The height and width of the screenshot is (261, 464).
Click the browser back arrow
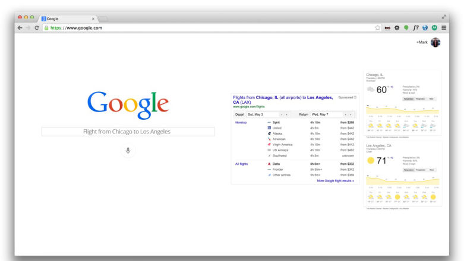point(20,28)
